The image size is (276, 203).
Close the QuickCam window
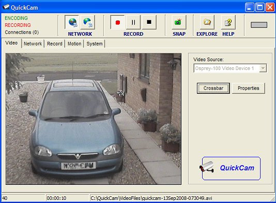click(270, 7)
